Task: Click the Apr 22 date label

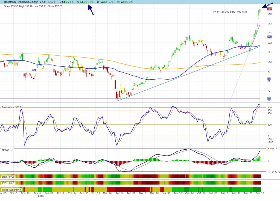Action: pos(131,193)
